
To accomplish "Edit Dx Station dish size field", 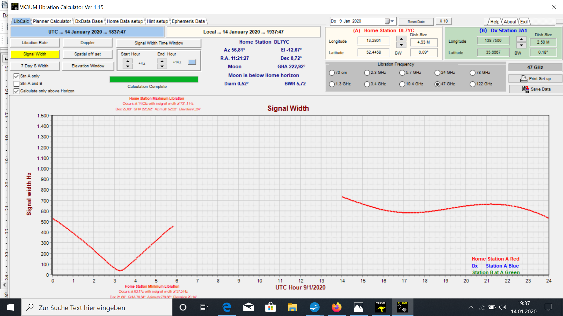I will [x=543, y=42].
